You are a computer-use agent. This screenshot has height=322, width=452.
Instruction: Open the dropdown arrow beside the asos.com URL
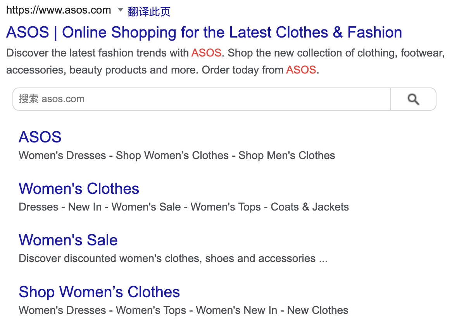[x=120, y=10]
